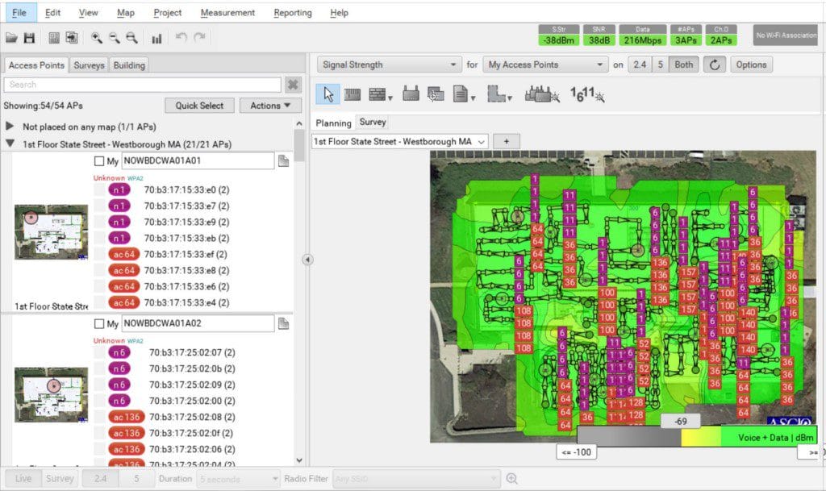Screen dimensions: 826x491
Task: Open the File menu
Action: click(19, 13)
